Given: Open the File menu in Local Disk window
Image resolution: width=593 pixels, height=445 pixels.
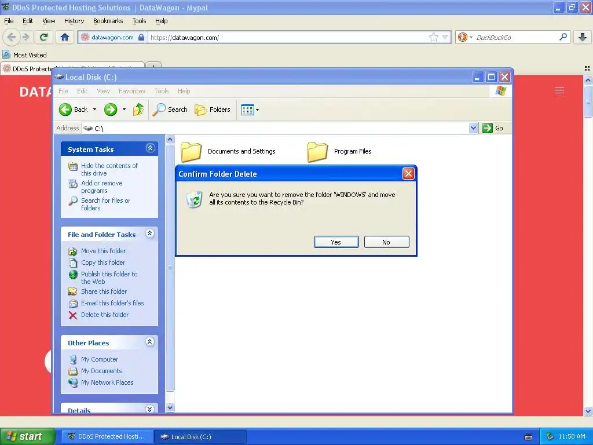Looking at the screenshot, I should click(x=63, y=91).
